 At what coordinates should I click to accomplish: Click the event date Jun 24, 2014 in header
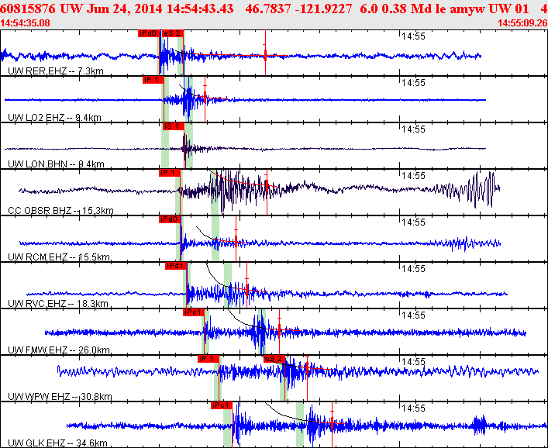click(124, 9)
